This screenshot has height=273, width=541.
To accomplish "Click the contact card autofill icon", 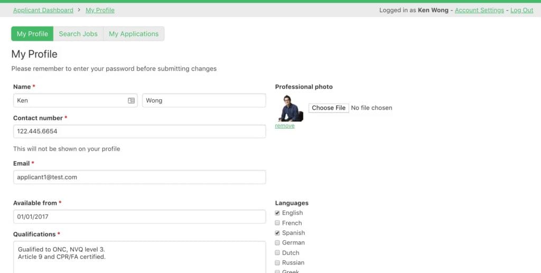I will pos(131,100).
